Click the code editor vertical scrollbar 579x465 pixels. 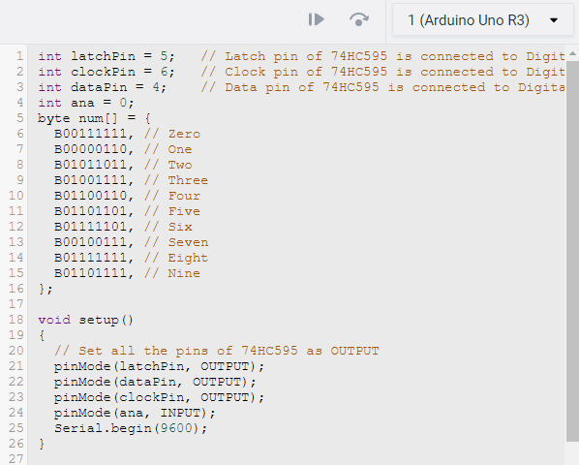[572, 251]
